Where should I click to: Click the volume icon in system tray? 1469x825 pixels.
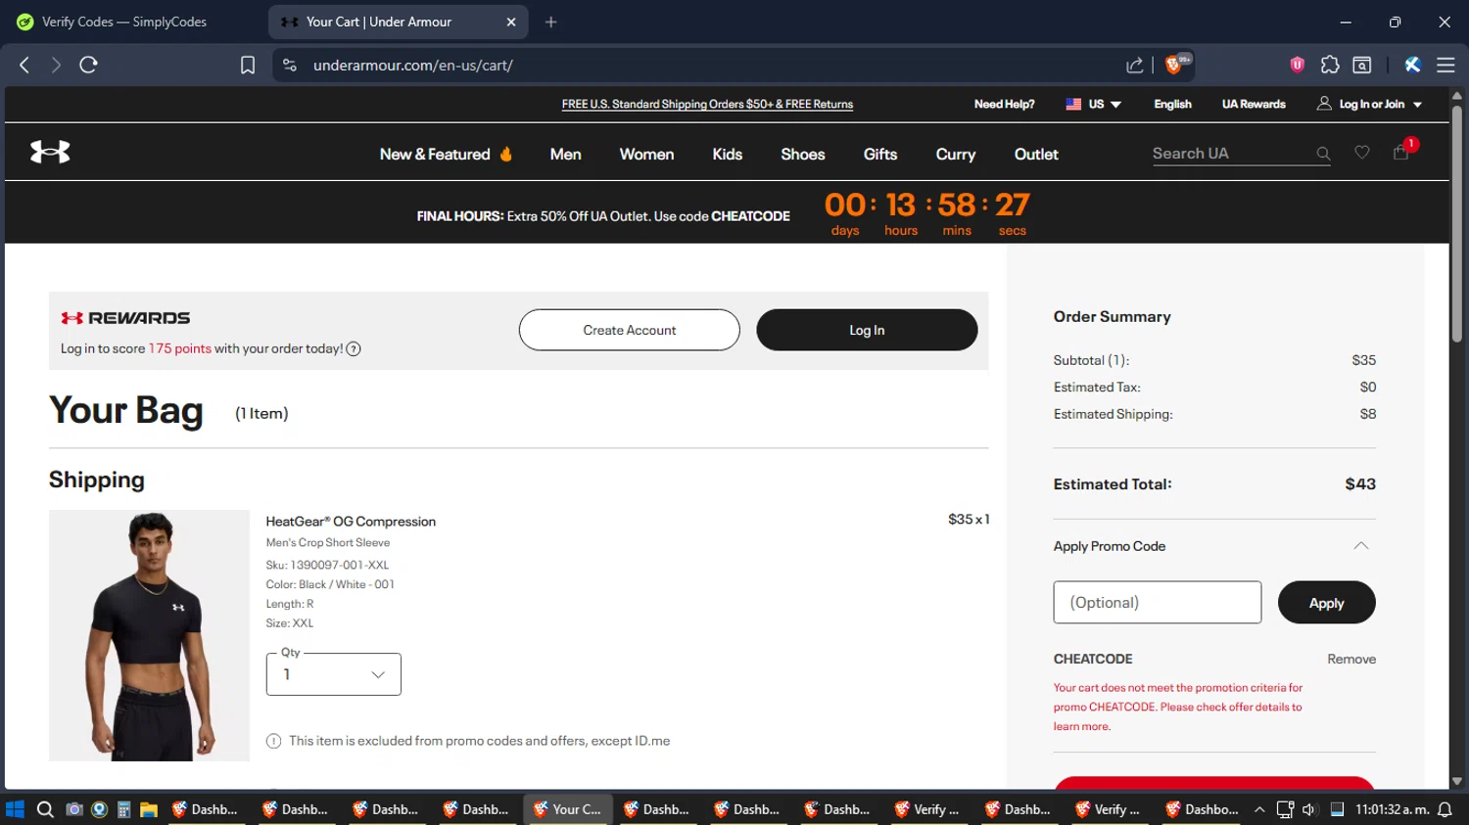pyautogui.click(x=1309, y=809)
